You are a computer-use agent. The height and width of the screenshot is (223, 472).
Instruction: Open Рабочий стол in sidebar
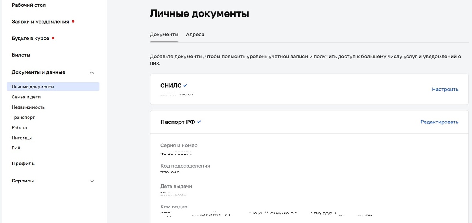pyautogui.click(x=29, y=5)
